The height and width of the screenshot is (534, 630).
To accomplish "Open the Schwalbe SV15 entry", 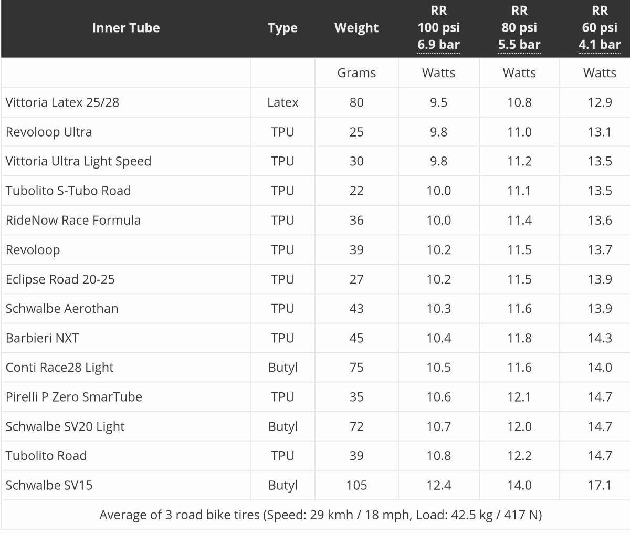I will 49,485.
